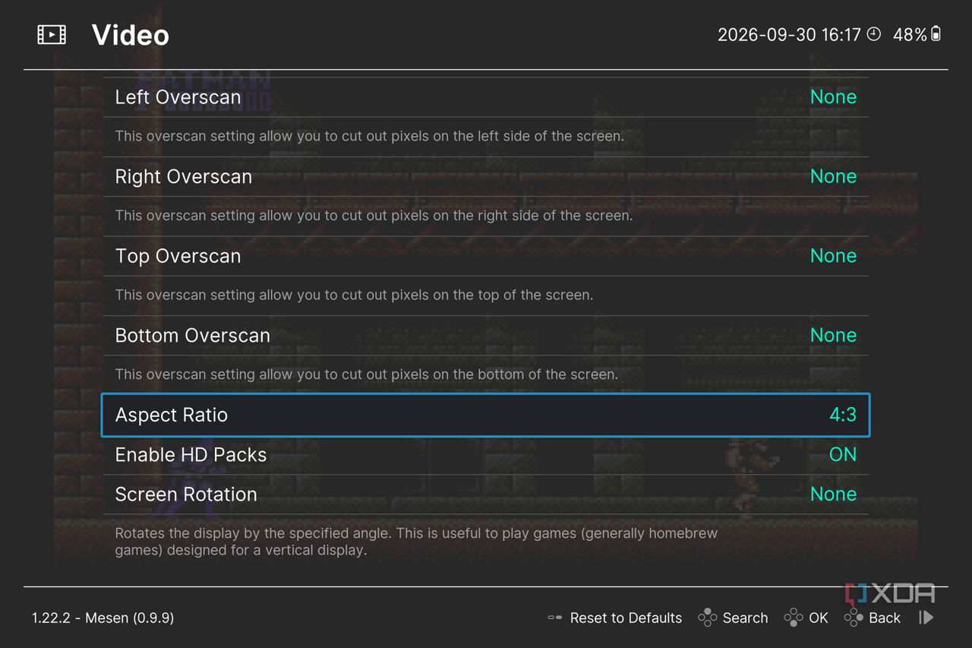Click the OK controller-button icon
Image resolution: width=972 pixels, height=648 pixels.
[794, 617]
